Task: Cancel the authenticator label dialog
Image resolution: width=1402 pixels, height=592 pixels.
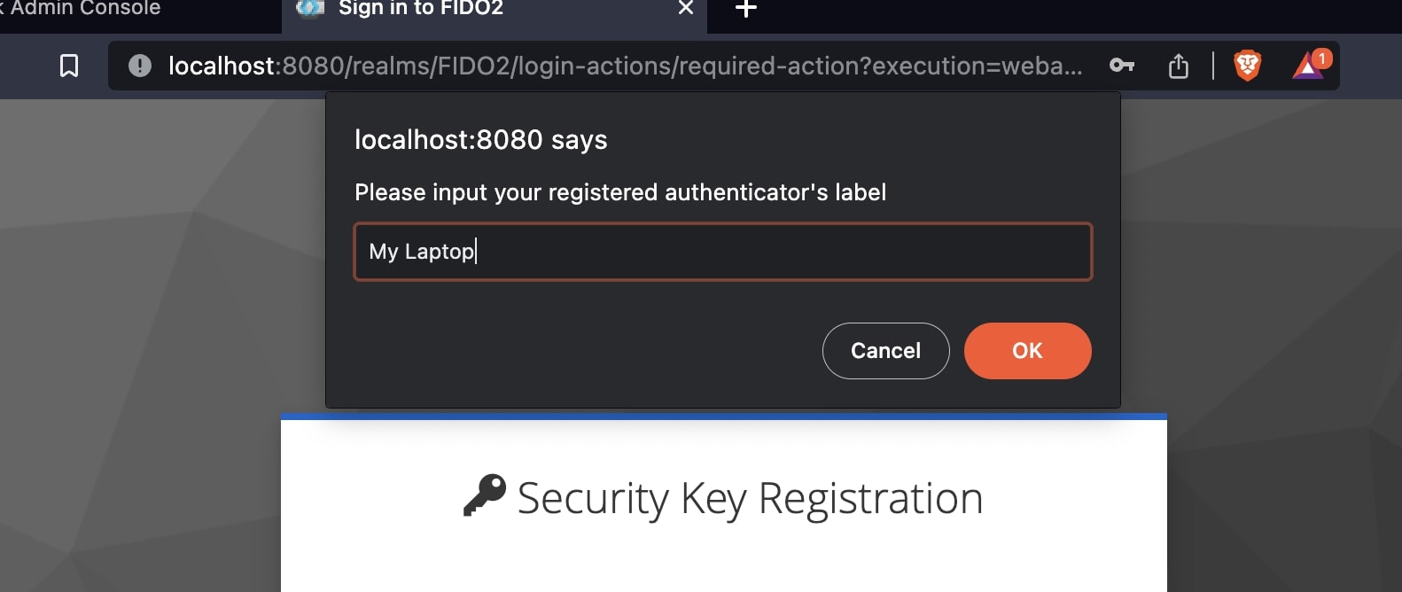Action: [x=885, y=351]
